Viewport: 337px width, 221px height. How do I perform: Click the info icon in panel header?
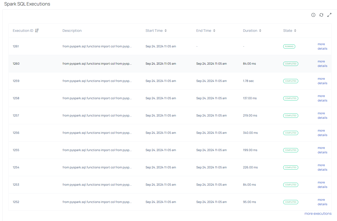(313, 15)
